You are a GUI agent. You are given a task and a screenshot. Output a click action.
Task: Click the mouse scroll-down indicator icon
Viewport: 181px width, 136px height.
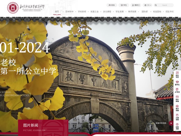pos(90,126)
